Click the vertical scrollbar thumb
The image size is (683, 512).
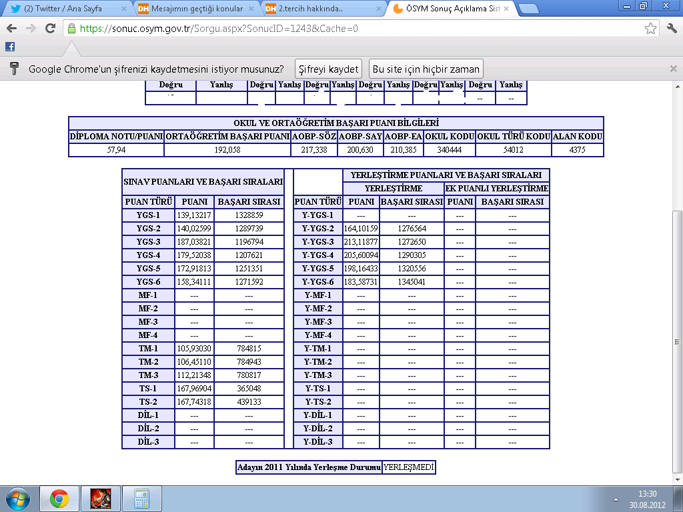pos(676,341)
